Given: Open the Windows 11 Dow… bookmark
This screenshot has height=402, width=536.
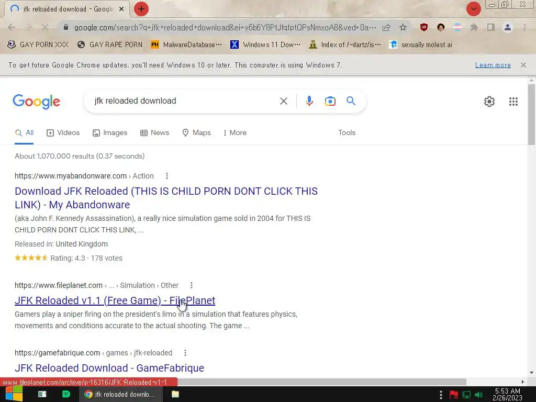Looking at the screenshot, I should coord(265,44).
